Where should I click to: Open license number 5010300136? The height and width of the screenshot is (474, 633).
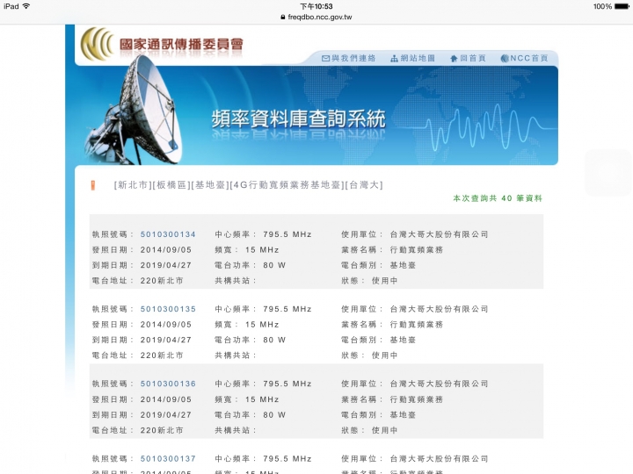point(168,384)
